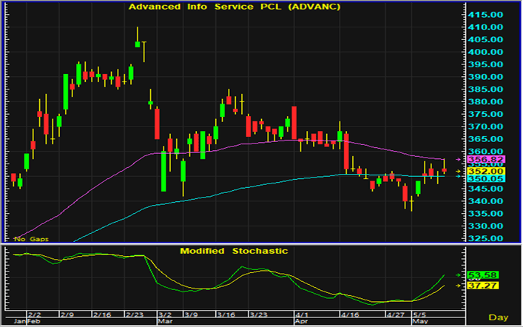Click the 4/16 date label
The height and width of the screenshot is (327, 523).
(350, 314)
